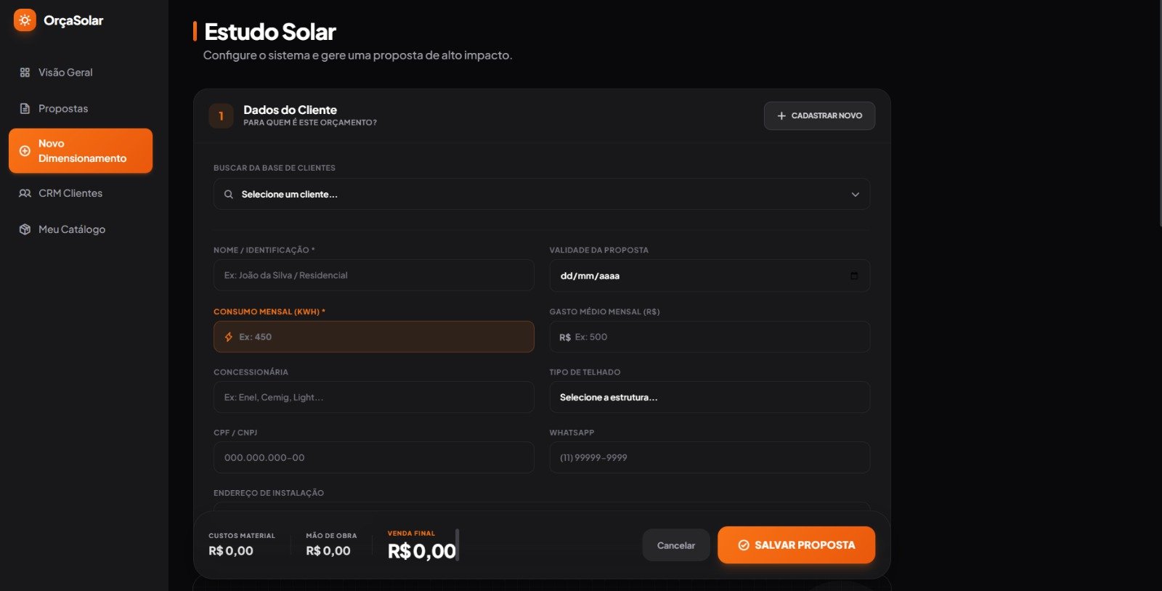
Task: Click the plus icon on Cadastrar Novo
Action: 781,115
